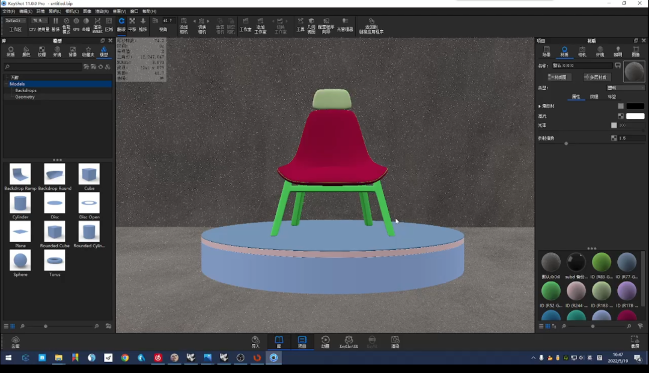Toggle Performance Mode (性能模式) in the toolbar
The height and width of the screenshot is (373, 649).
coord(66,25)
